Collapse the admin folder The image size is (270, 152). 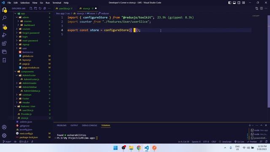tap(17, 17)
